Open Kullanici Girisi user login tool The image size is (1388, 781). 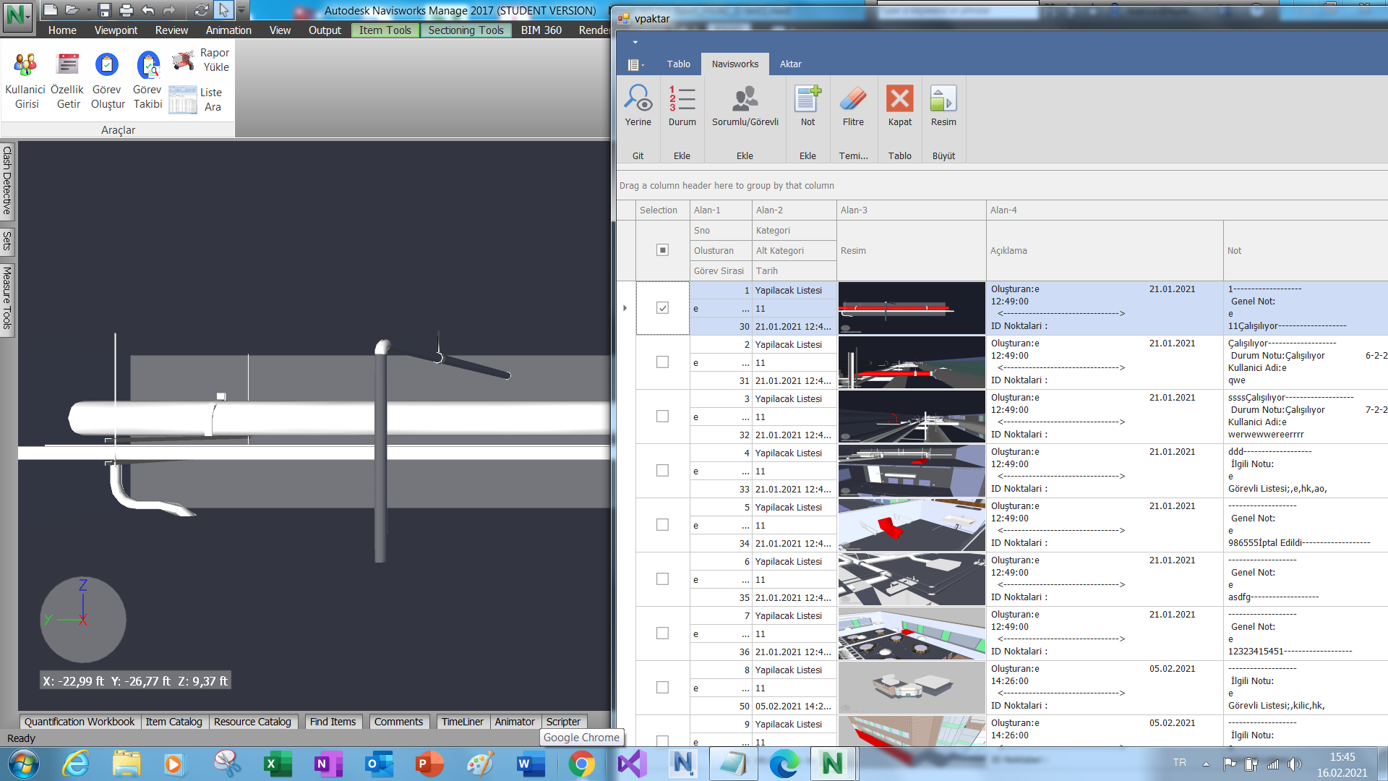pos(25,80)
